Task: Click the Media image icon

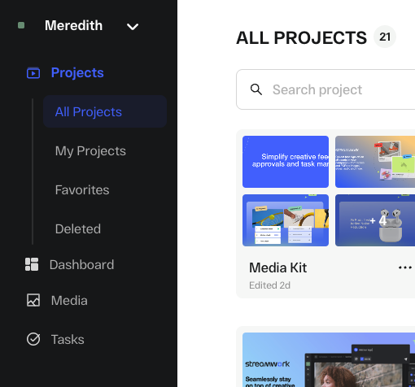Action: pos(33,300)
